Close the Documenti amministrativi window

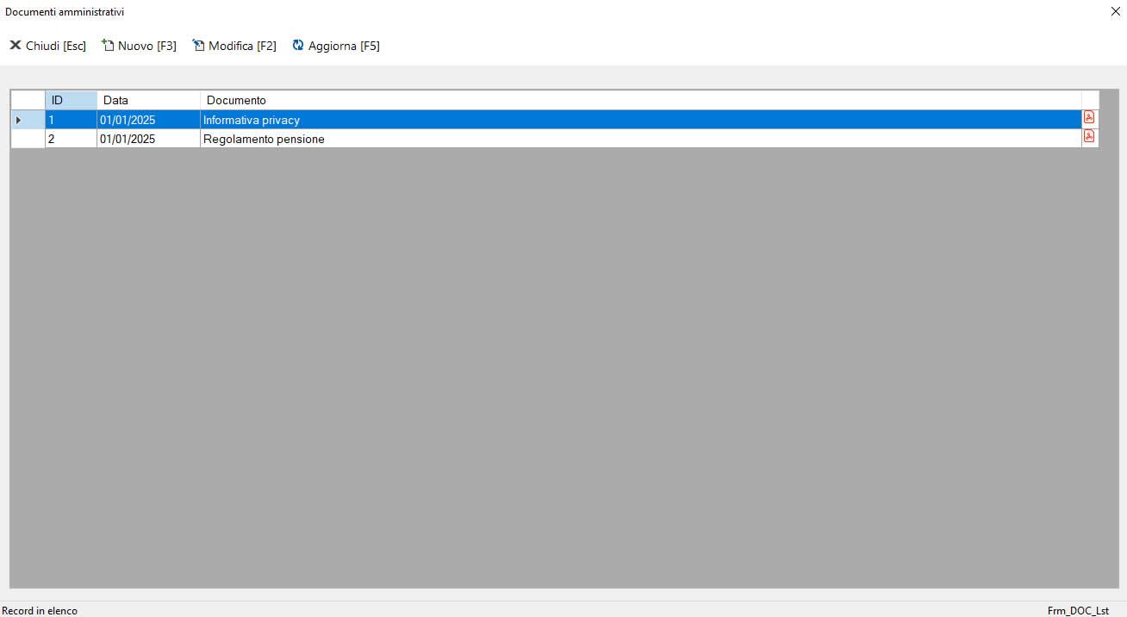point(1115,12)
